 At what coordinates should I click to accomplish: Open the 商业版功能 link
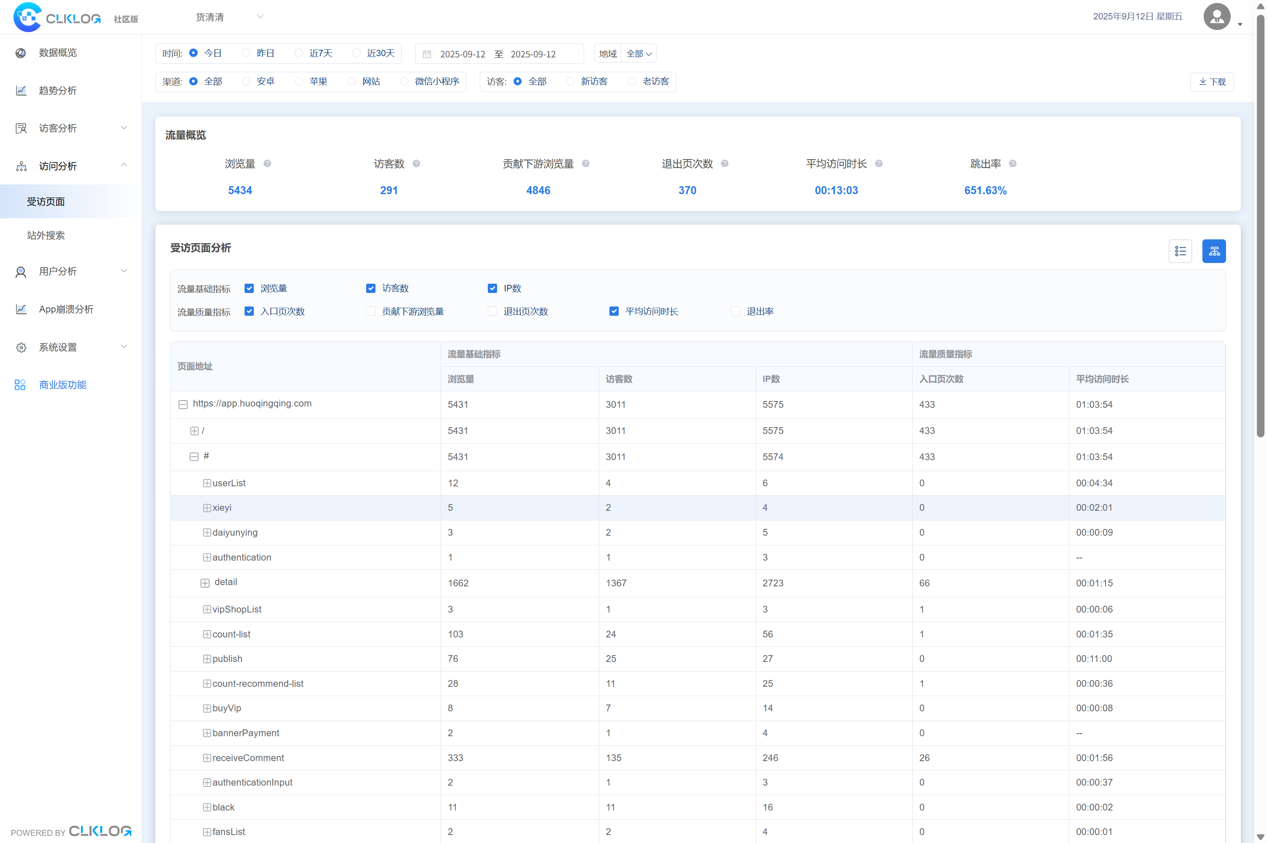pos(63,385)
